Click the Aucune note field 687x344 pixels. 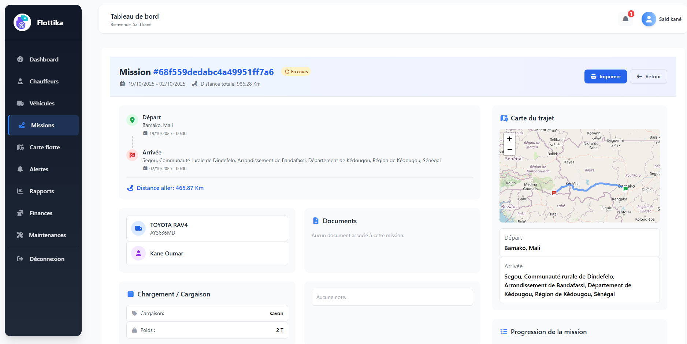click(392, 297)
